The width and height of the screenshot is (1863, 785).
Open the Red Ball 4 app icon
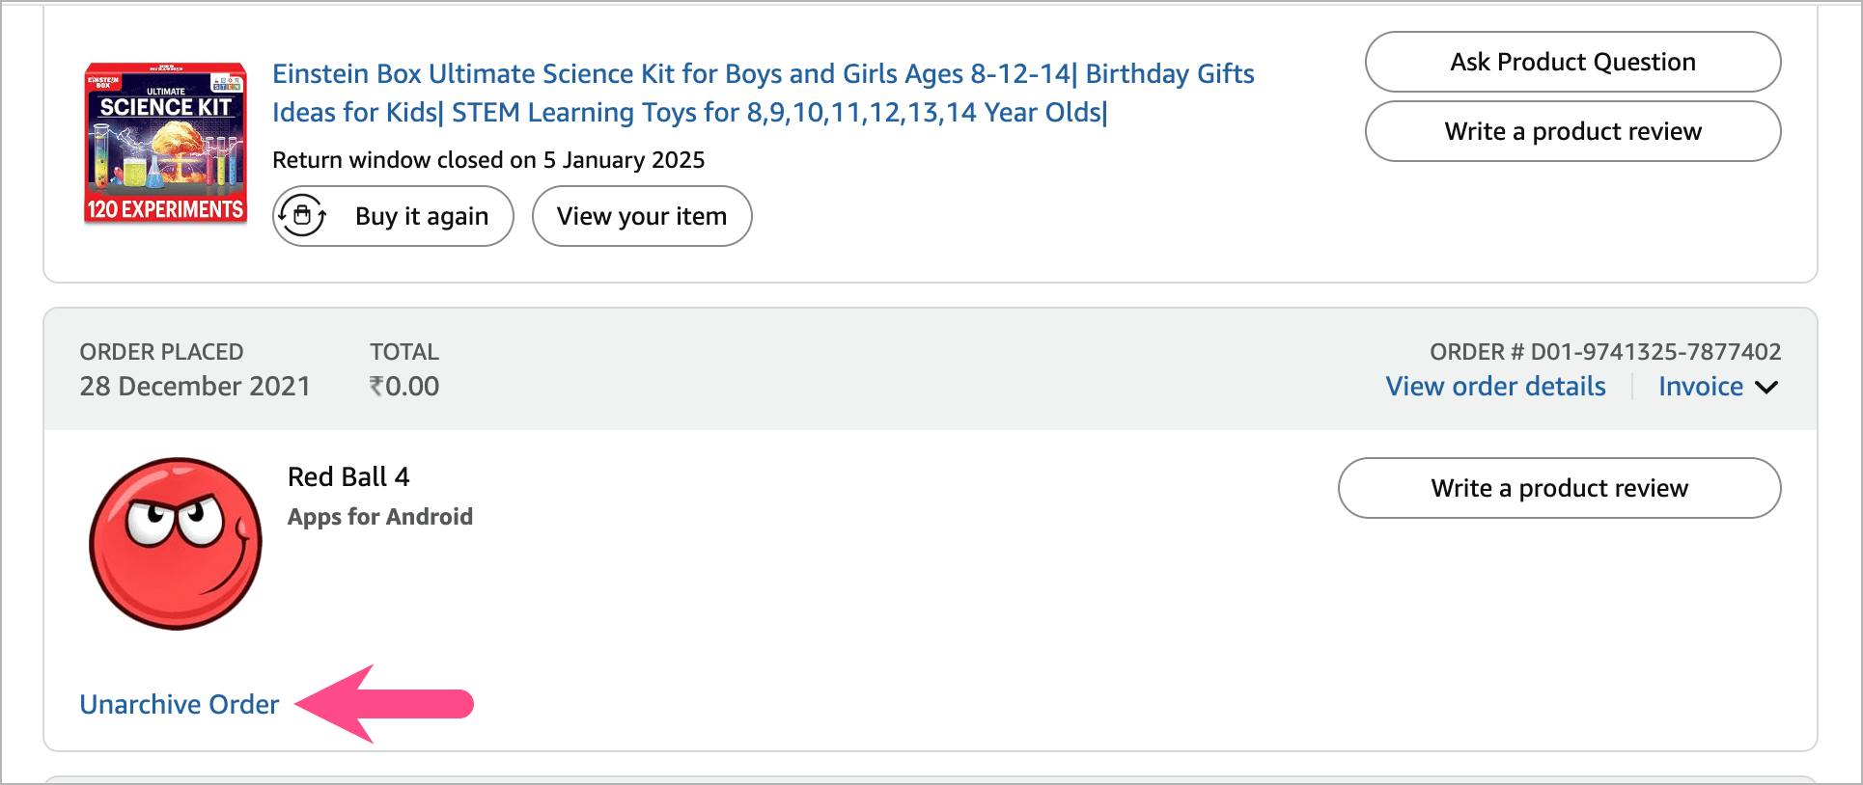pyautogui.click(x=175, y=544)
